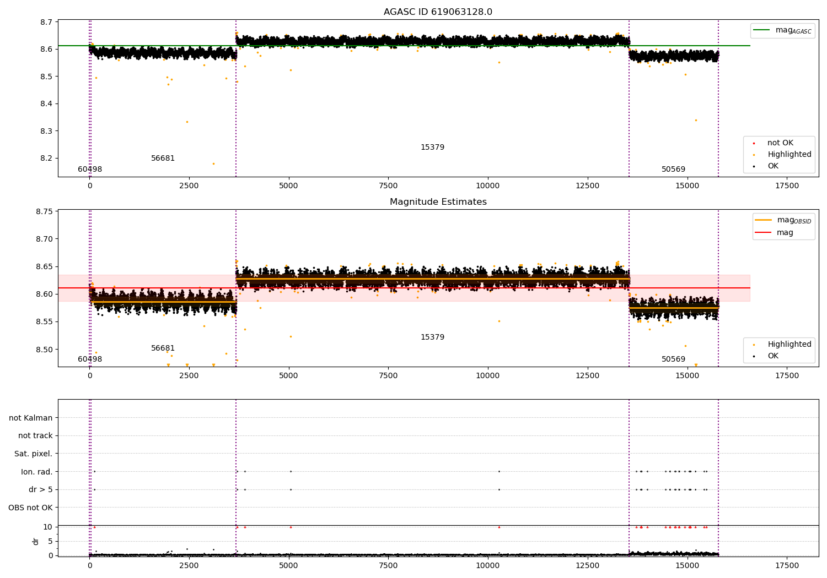
Task: Click the pink shaded band right of 16000
Action: 734,288
